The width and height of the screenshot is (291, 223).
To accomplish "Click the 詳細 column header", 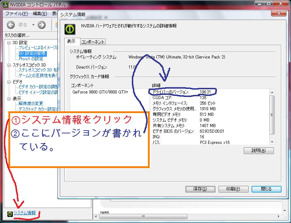I will click(213, 85).
